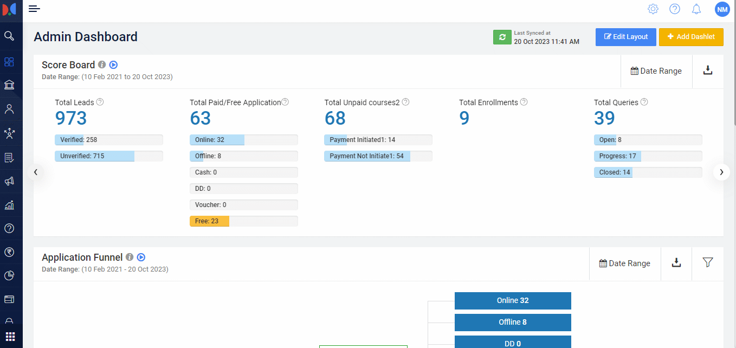
Task: Click the rupee payments icon in sidebar
Action: (9, 252)
